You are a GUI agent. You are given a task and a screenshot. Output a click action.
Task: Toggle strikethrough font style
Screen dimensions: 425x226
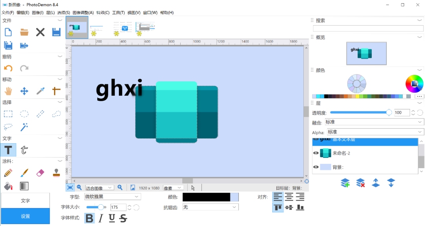pos(123,218)
